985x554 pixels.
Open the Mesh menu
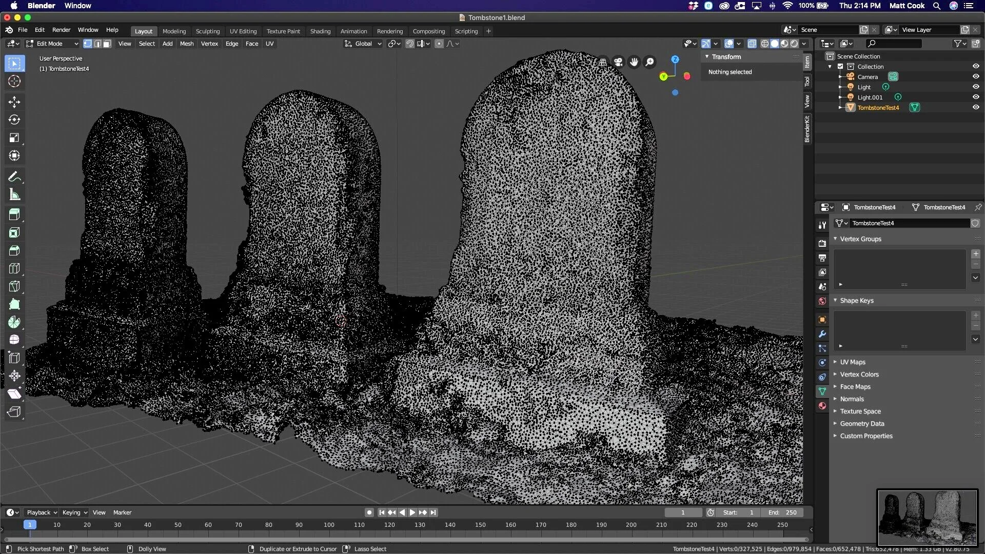(x=187, y=44)
